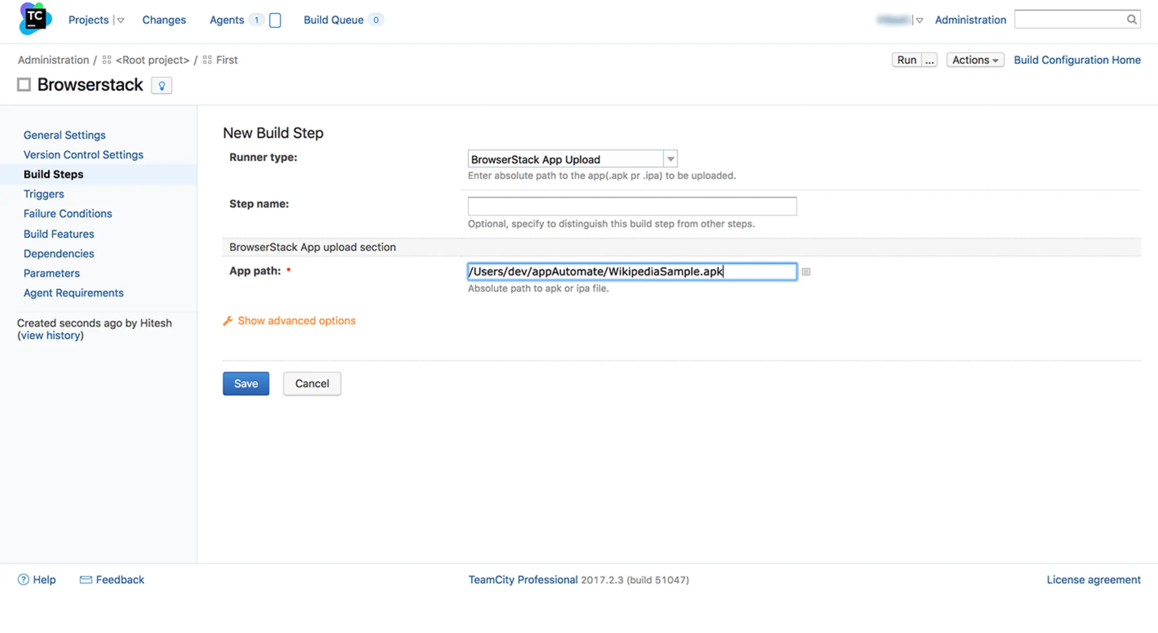Expand the Runner type dropdown
This screenshot has width=1158, height=633.
[670, 159]
